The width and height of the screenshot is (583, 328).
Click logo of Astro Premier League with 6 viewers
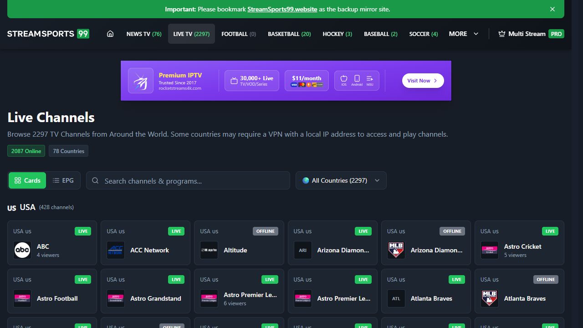[209, 298]
